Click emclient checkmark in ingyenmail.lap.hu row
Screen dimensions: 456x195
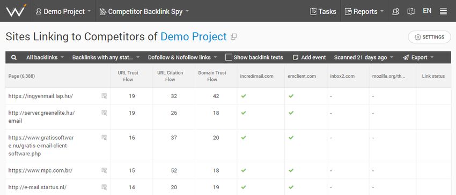[291, 96]
